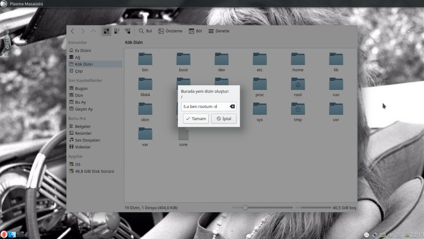Go up to parent directory

pos(93,31)
